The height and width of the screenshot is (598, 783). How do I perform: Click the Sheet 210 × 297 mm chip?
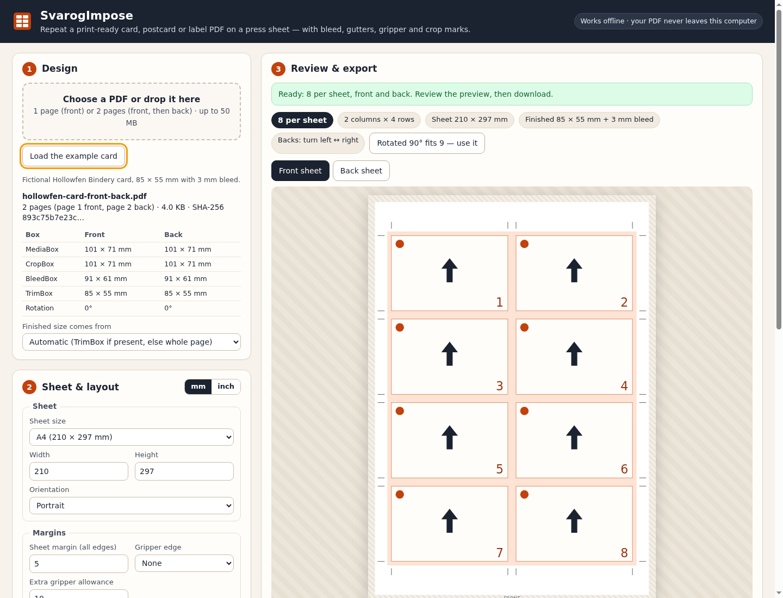coord(470,120)
